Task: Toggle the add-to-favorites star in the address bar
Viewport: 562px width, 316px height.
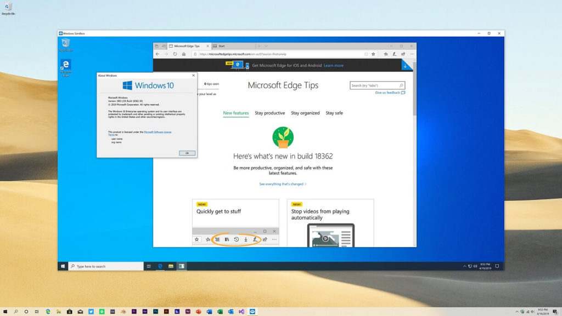Action: [373, 54]
